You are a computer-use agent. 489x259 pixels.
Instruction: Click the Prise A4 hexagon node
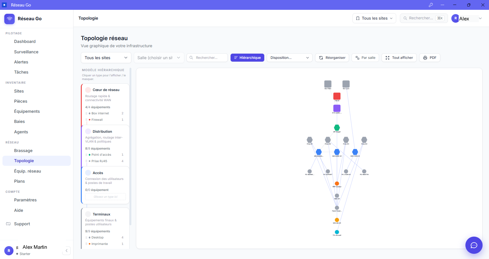click(x=364, y=140)
